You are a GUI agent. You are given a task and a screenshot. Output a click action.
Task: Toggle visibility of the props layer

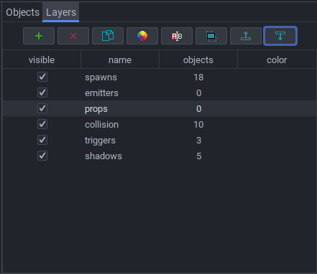click(42, 108)
